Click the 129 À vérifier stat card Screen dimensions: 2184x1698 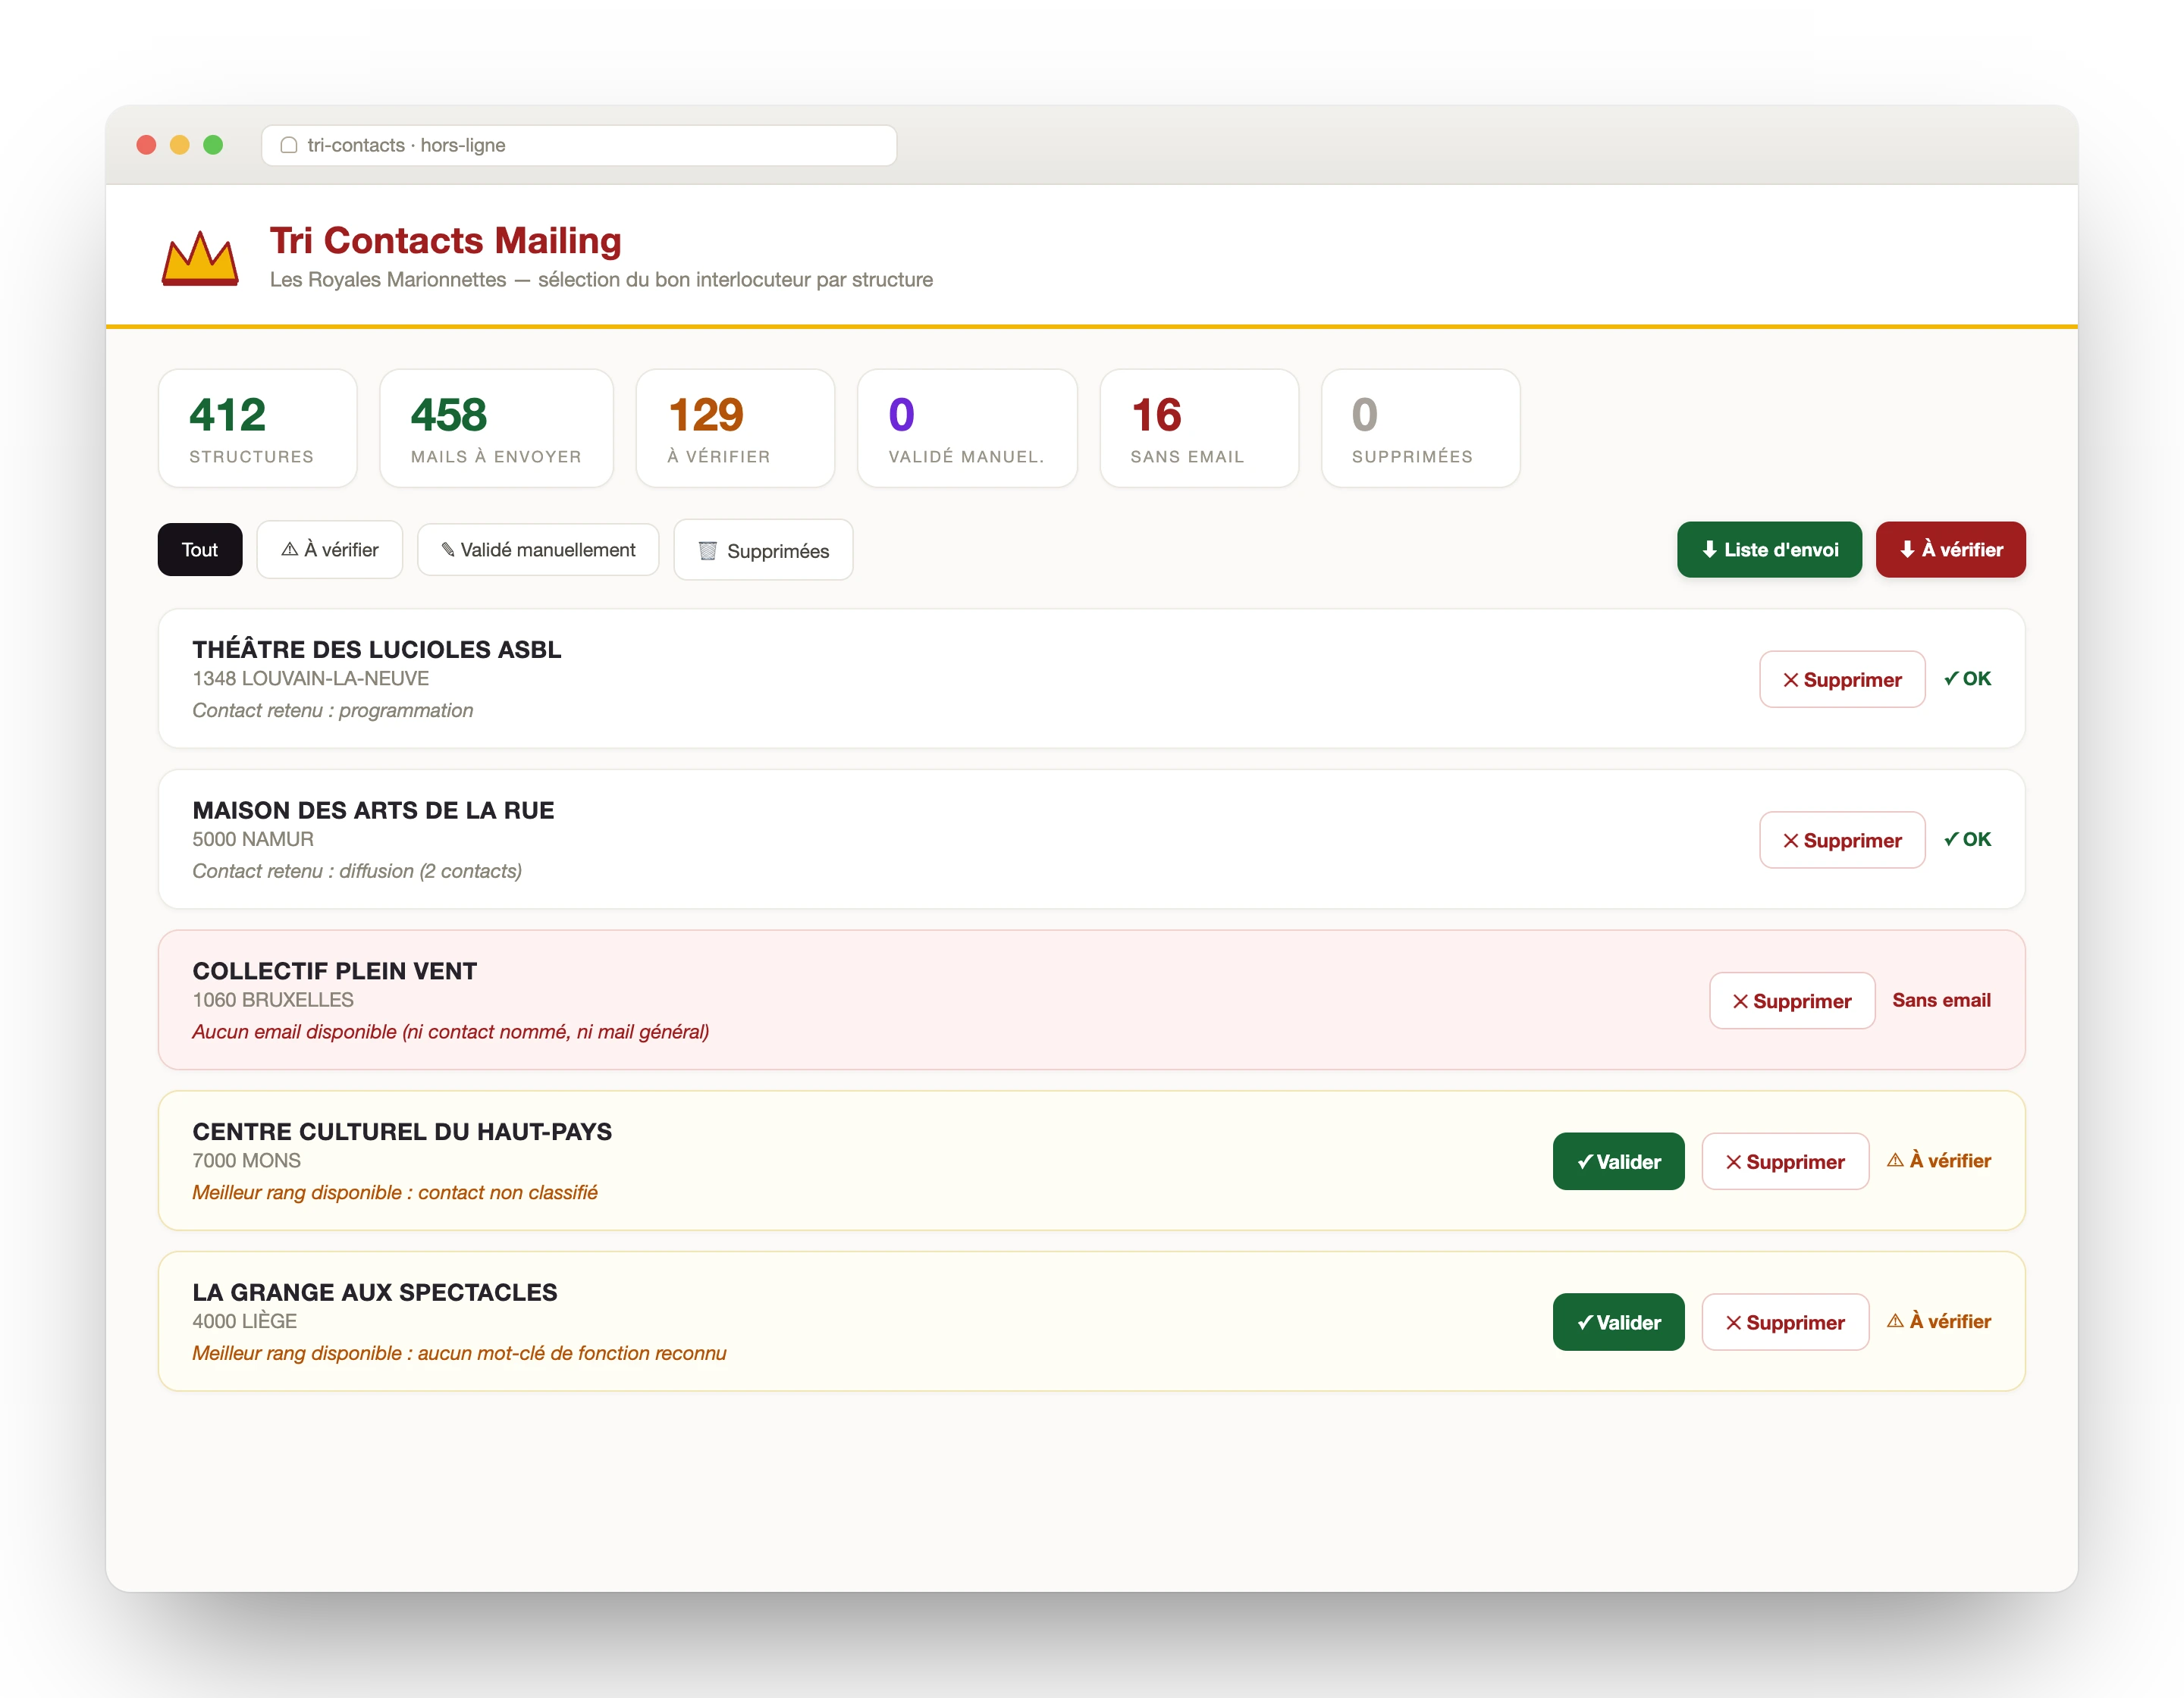tap(736, 429)
